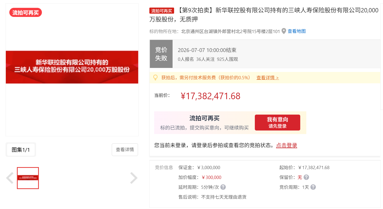
Task: Click the 0人报名 count text
Action: (186, 59)
